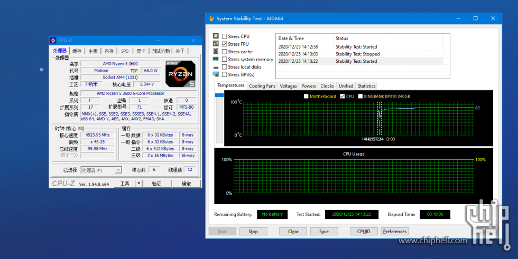
Task: Click the CPU-Z title bar icon
Action: 53,40
